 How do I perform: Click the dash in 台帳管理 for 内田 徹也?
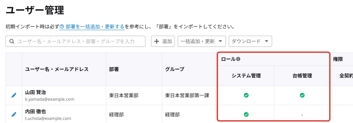click(302, 114)
